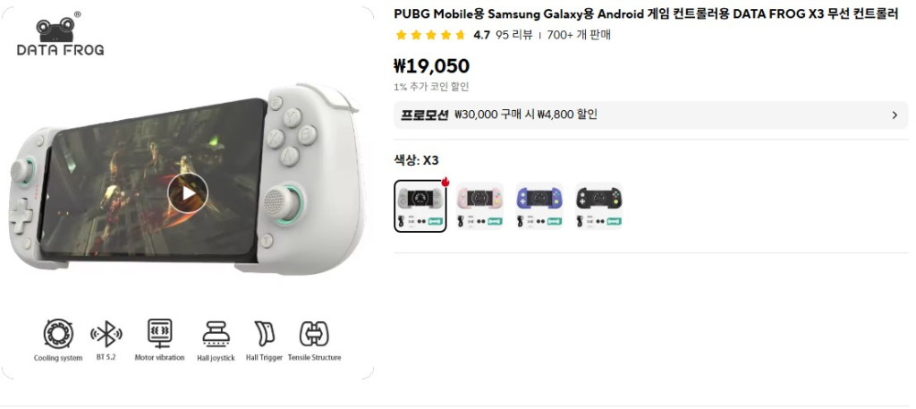Screen dimensions: 916x409
Task: Select the white X3 color option
Action: point(420,206)
